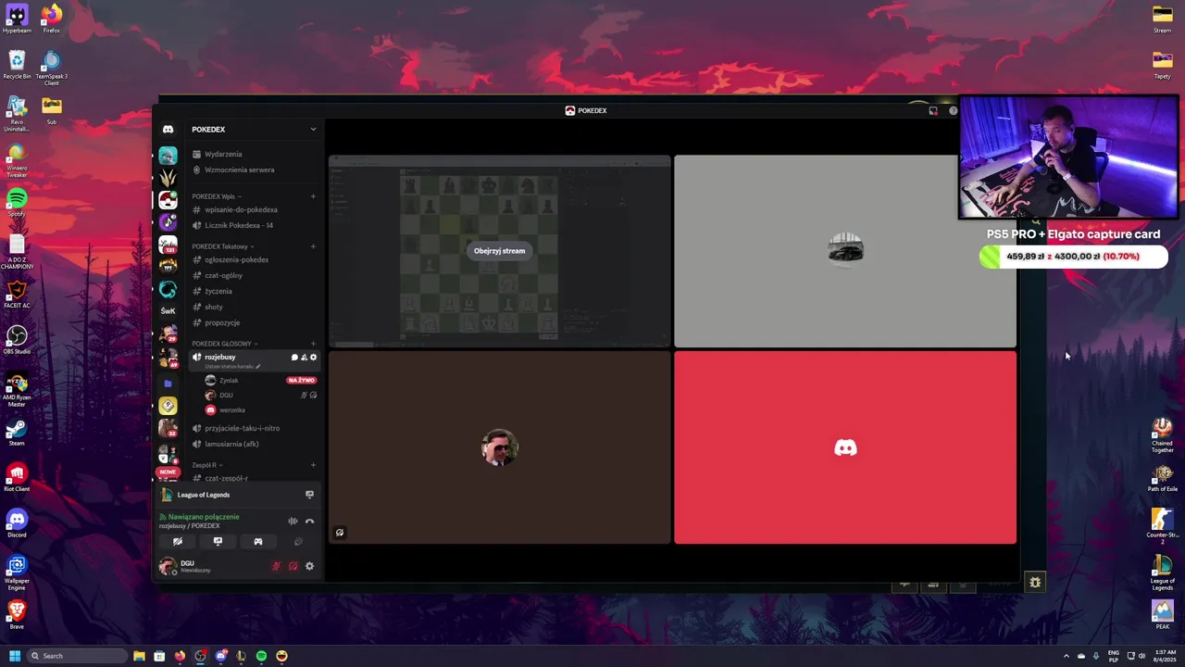Collapse POKEDEX GŁOSOWY category

[224, 344]
